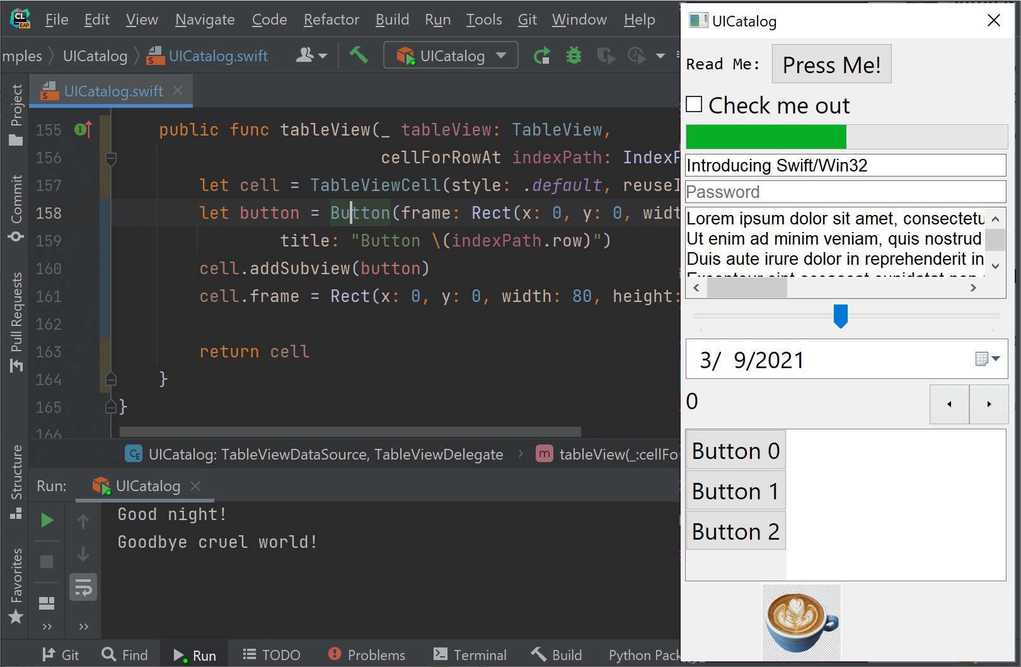The height and width of the screenshot is (667, 1021).
Task: Toggle soft-wrap in the Run console
Action: pos(83,588)
